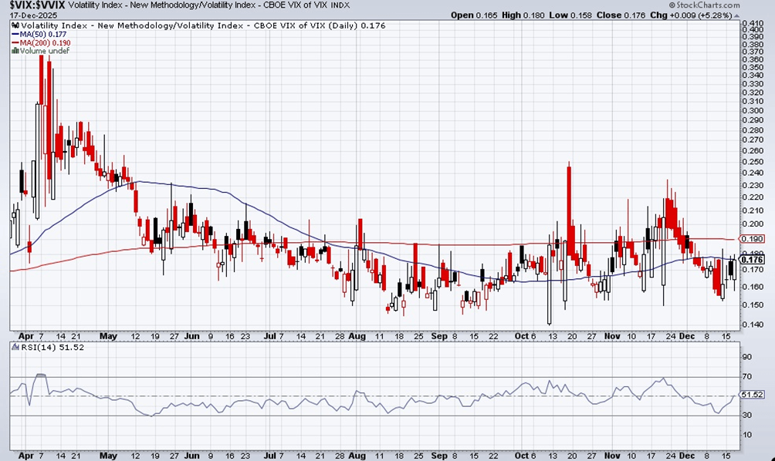
Task: Click the Sep label under the RSI panel
Action: tap(439, 456)
